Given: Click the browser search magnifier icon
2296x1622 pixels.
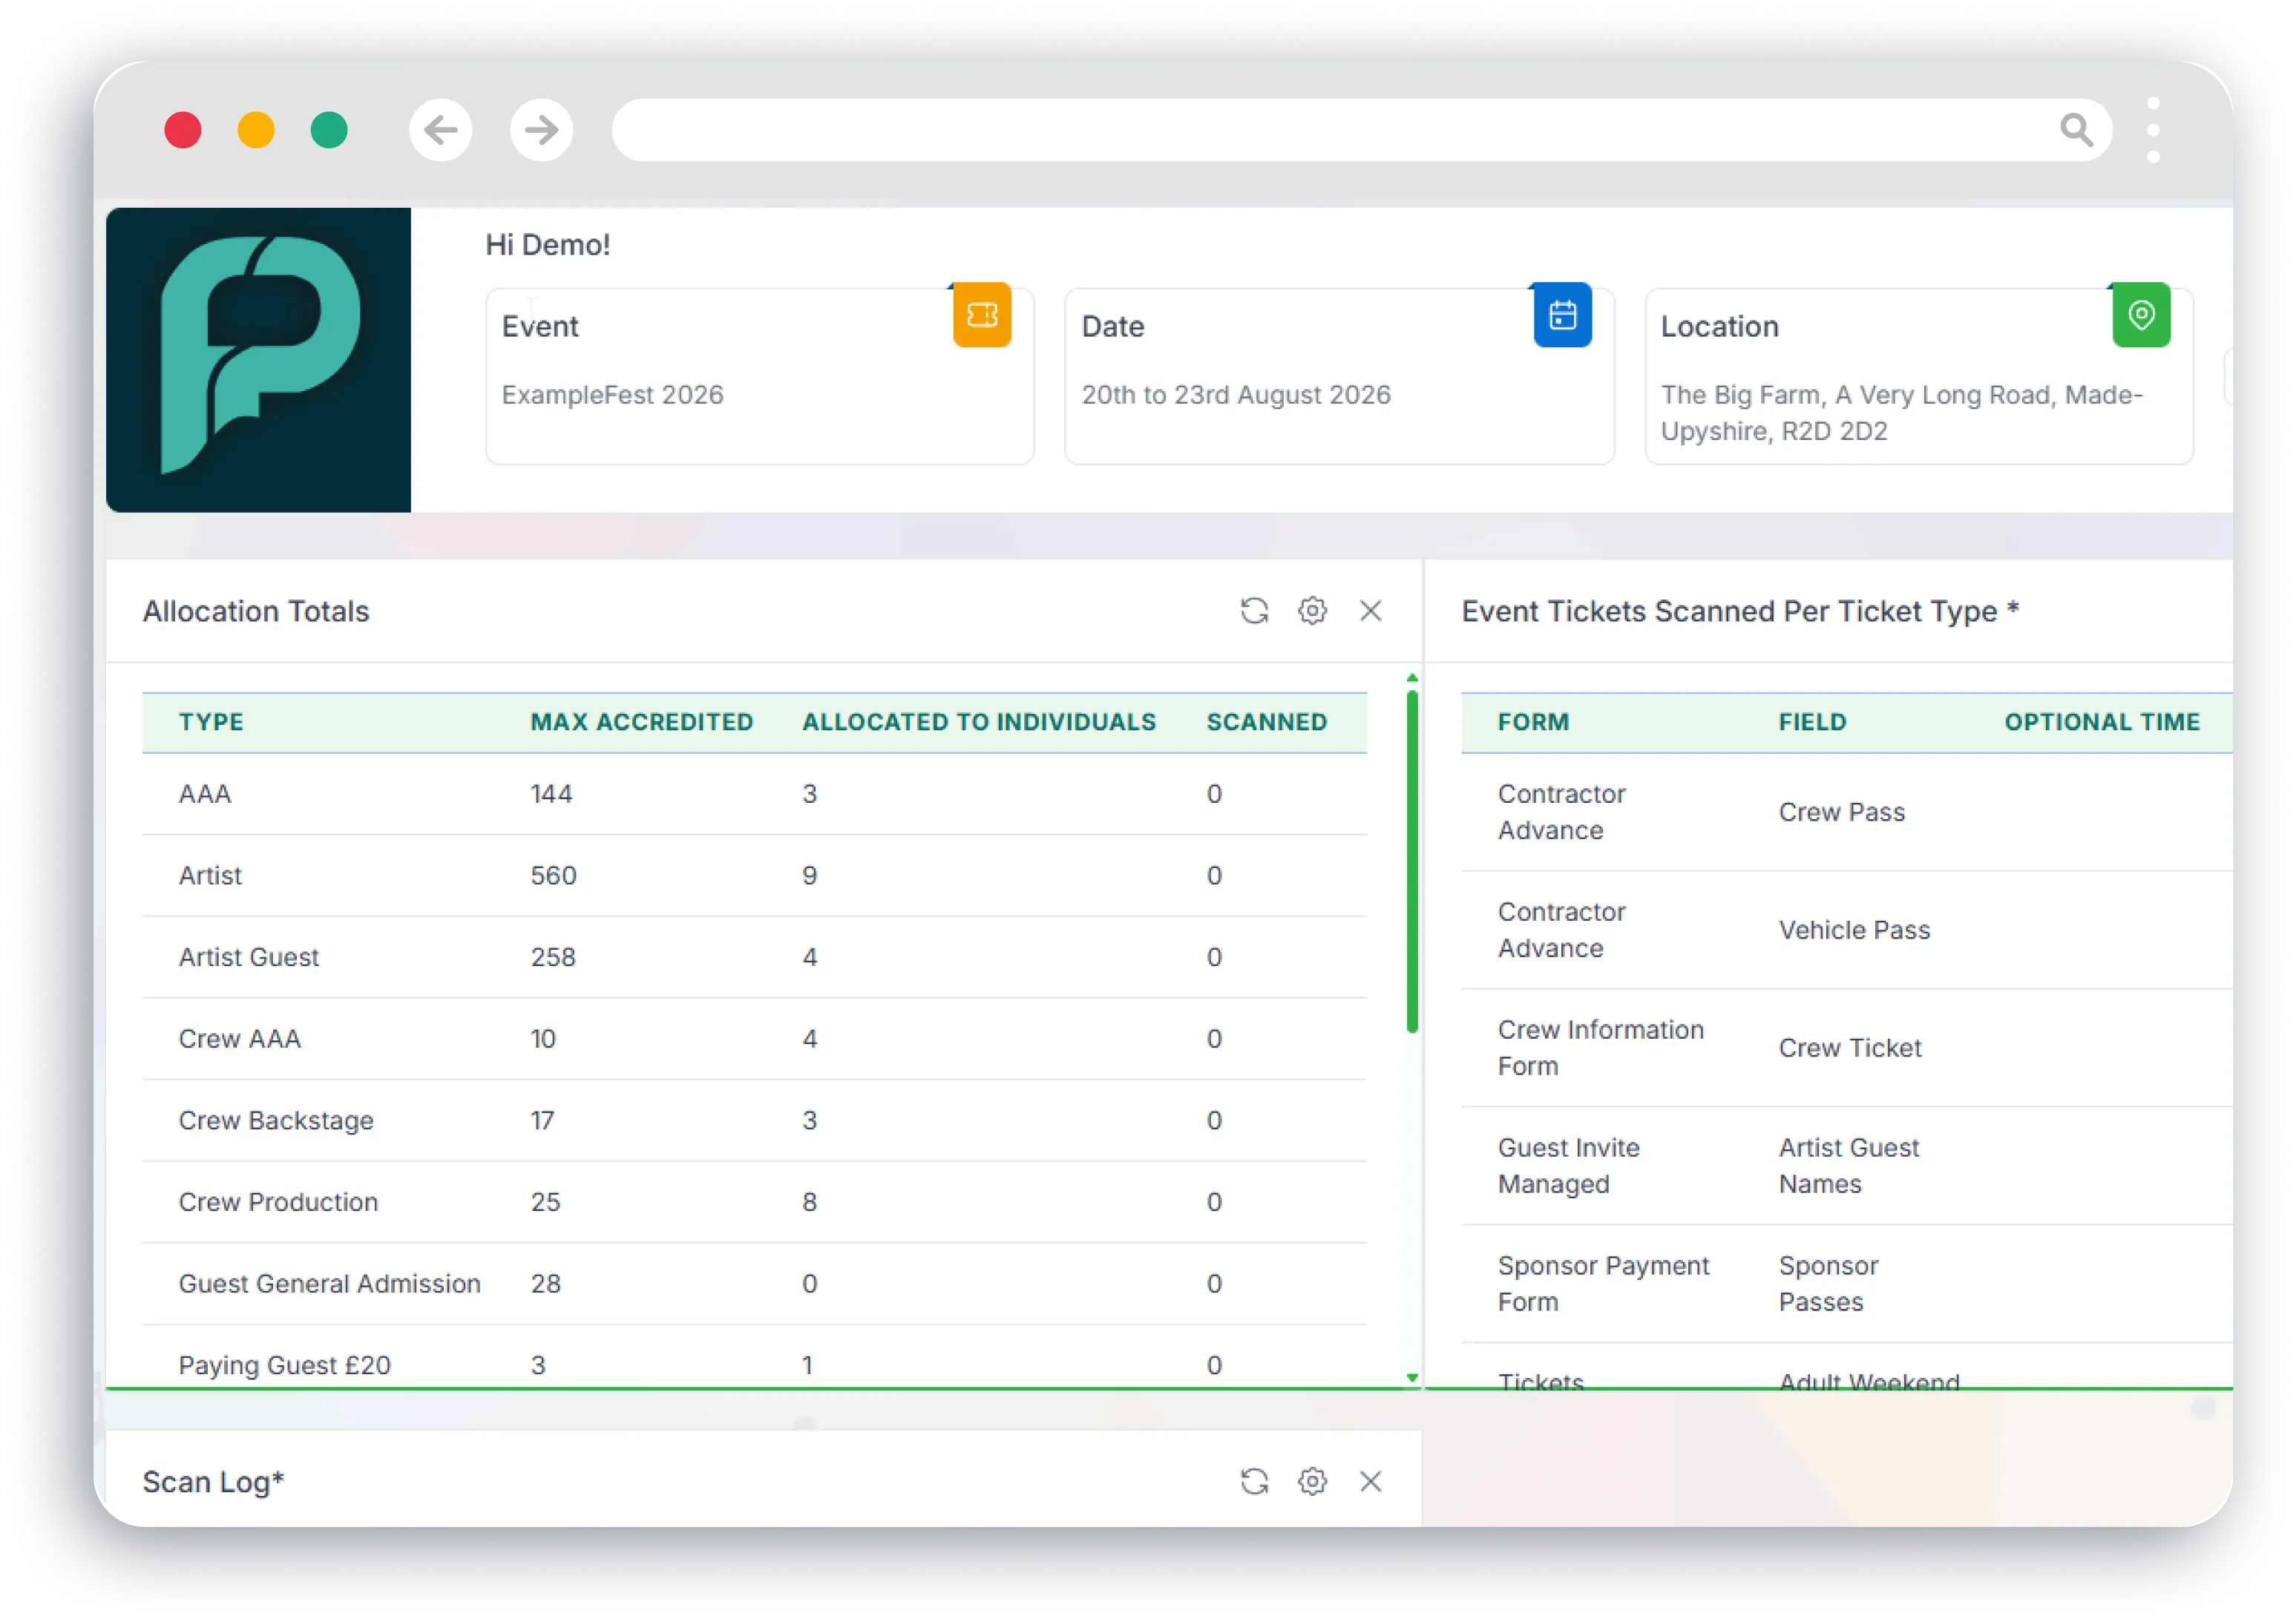Looking at the screenshot, I should pos(2076,130).
